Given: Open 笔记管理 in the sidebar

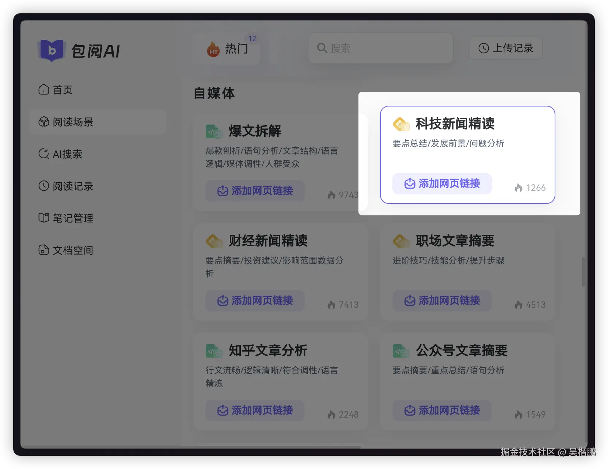Looking at the screenshot, I should 66,218.
